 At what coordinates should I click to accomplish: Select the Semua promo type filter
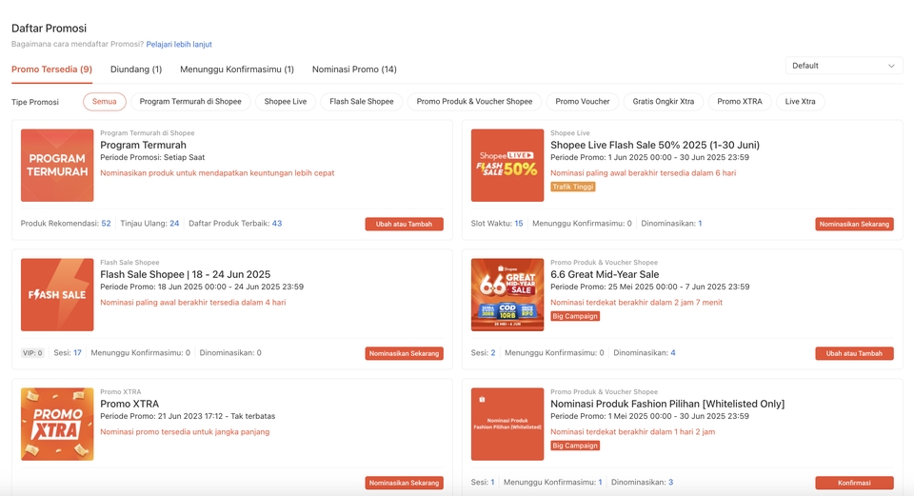pyautogui.click(x=105, y=102)
